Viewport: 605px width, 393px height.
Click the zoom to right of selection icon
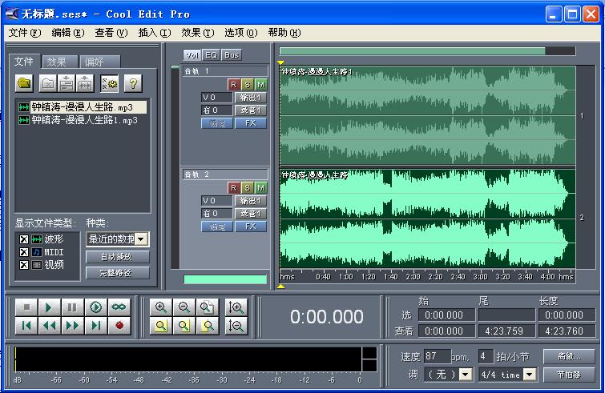pyautogui.click(x=208, y=326)
